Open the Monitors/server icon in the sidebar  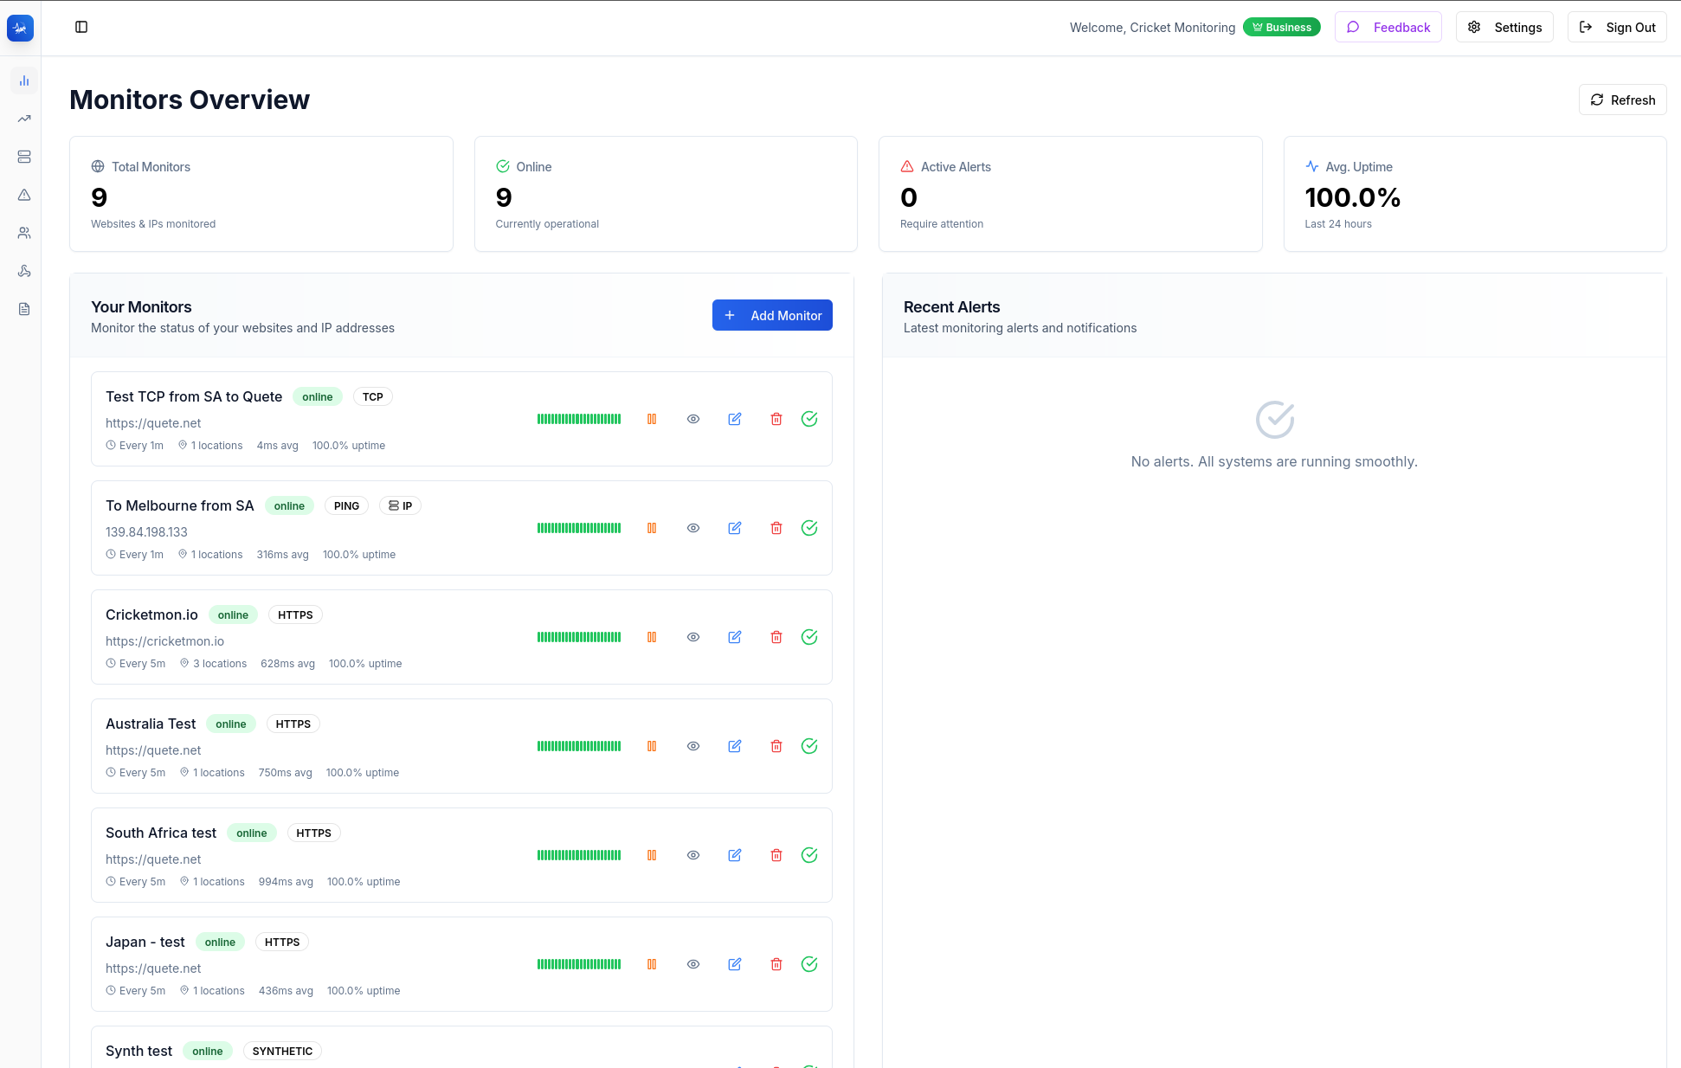[23, 157]
